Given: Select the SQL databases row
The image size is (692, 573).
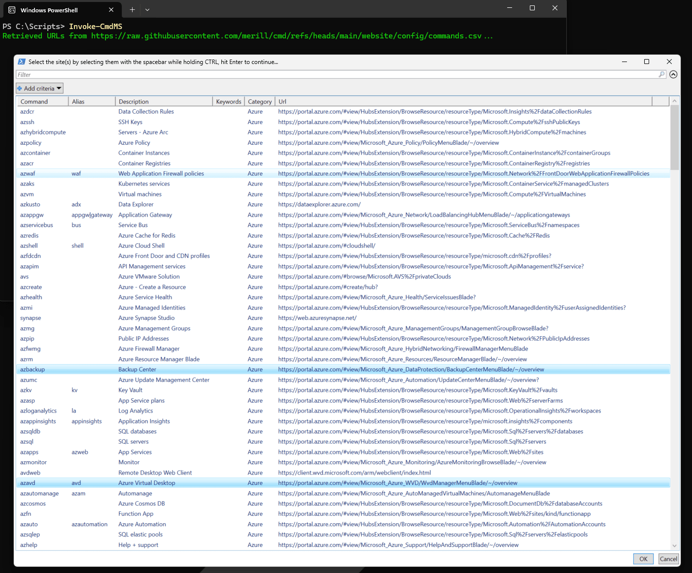Looking at the screenshot, I should 343,432.
